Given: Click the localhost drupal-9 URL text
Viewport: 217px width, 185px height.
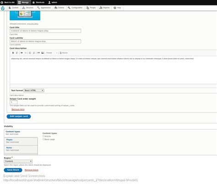Looking at the screenshot, I should (71, 180).
